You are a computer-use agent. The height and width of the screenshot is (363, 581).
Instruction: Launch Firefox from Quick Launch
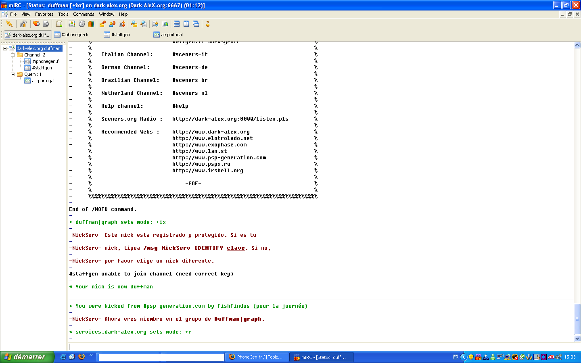pyautogui.click(x=82, y=357)
